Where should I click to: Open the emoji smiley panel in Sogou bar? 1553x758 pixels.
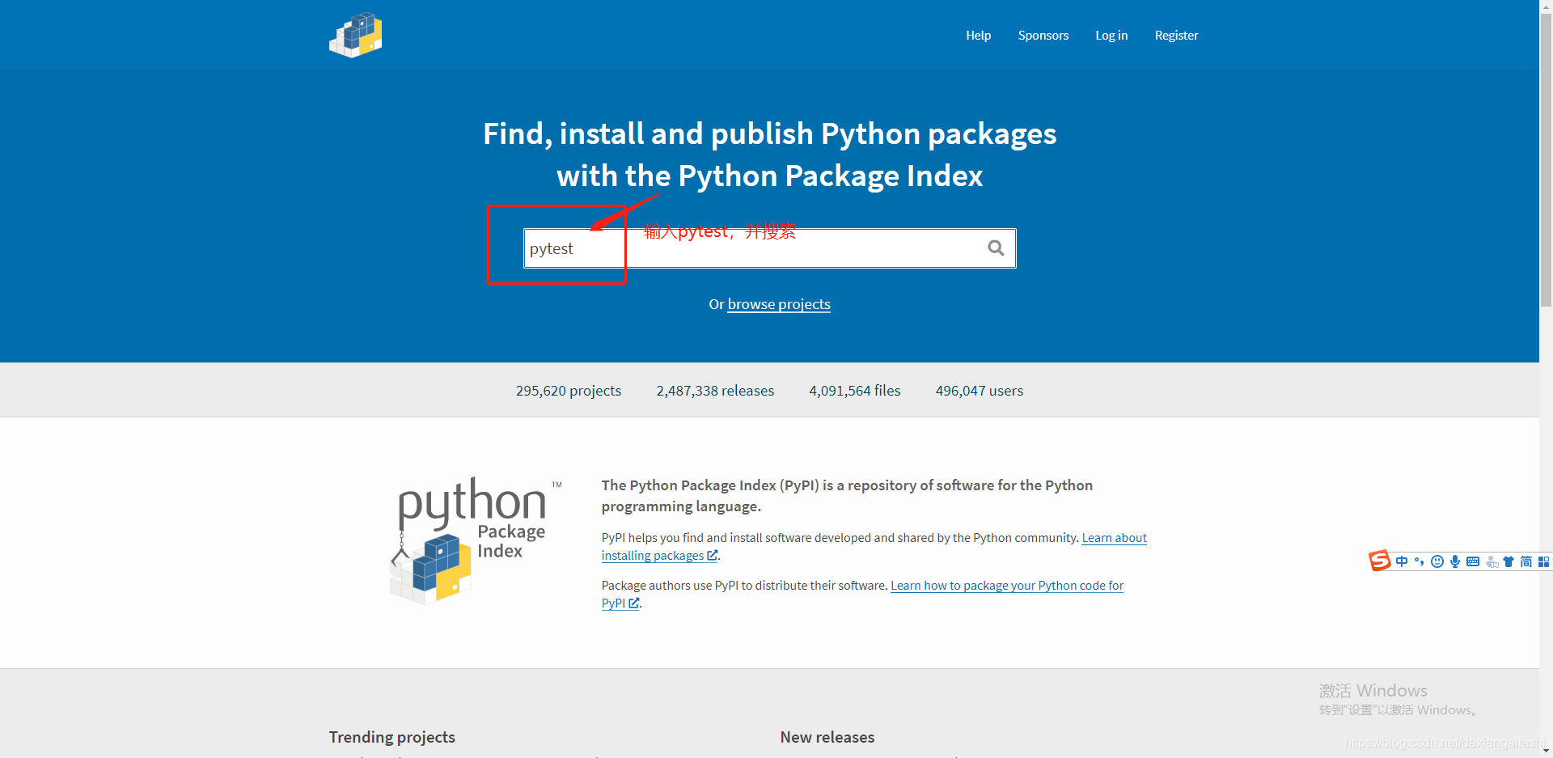click(x=1437, y=561)
